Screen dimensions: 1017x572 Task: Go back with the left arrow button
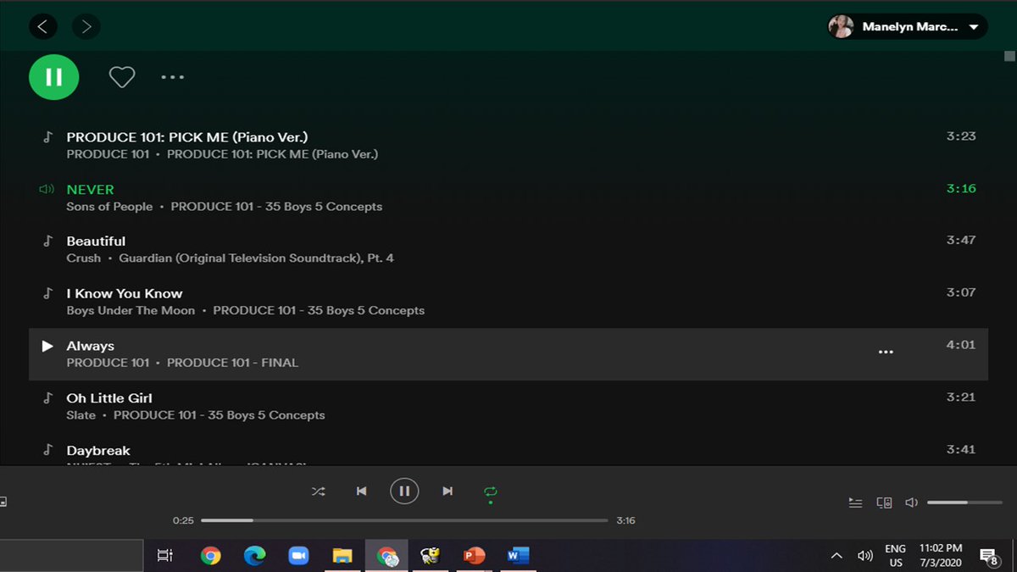coord(43,27)
